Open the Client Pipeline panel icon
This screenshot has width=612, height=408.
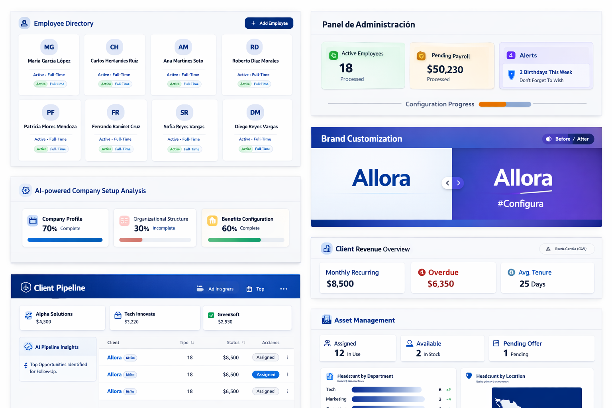coord(25,287)
